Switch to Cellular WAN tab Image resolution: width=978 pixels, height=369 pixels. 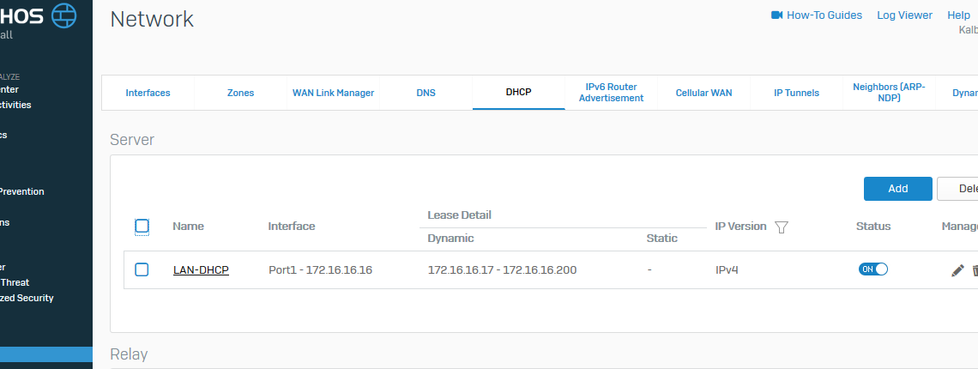[703, 93]
